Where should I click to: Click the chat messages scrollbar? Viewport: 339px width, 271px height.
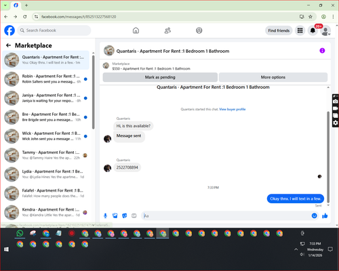click(328, 157)
